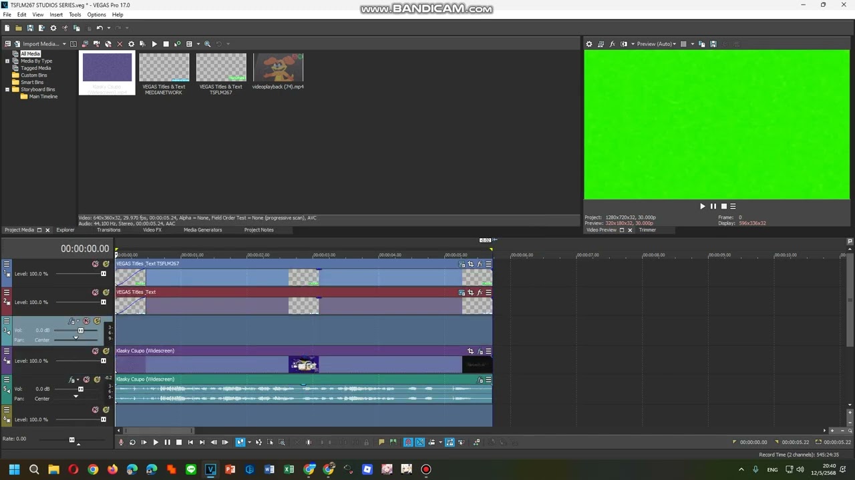Open project properties gear in main toolbar

pos(53,28)
